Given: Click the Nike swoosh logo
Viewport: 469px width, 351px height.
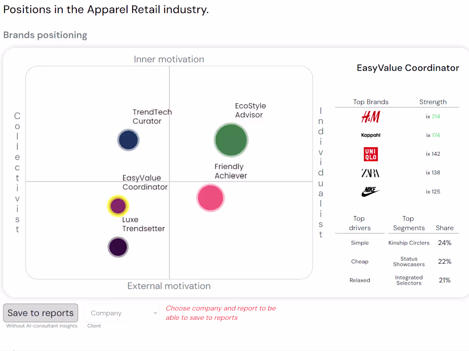Looking at the screenshot, I should tap(371, 191).
